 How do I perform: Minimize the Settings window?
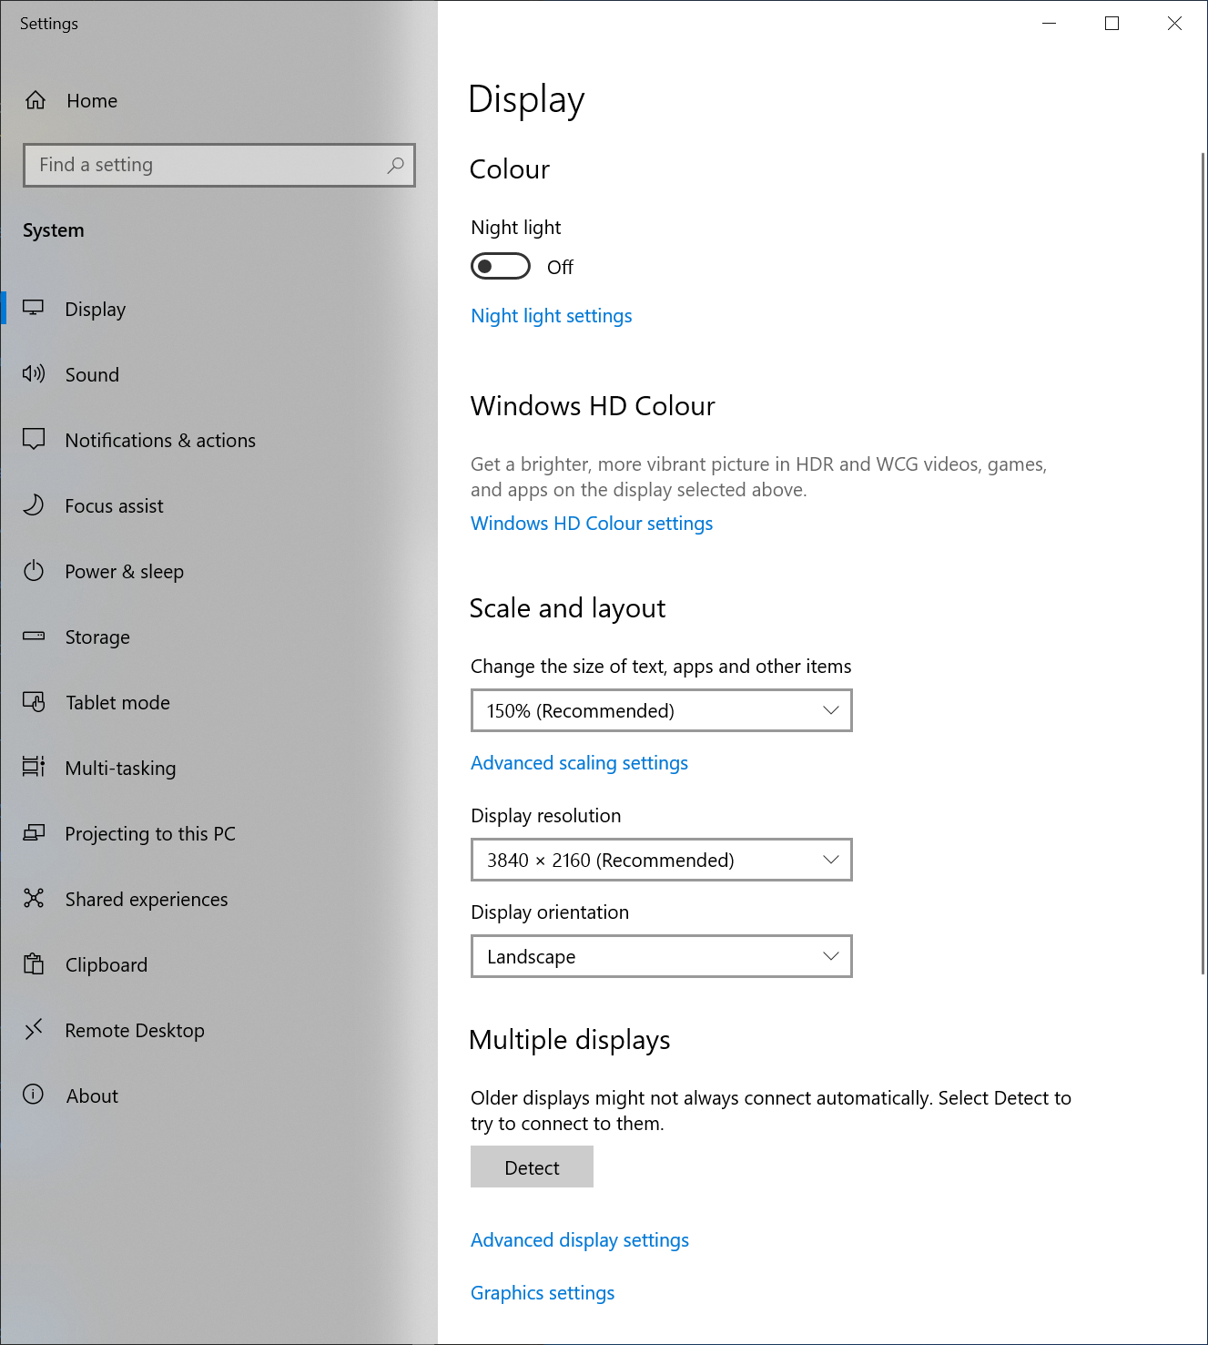(1049, 24)
